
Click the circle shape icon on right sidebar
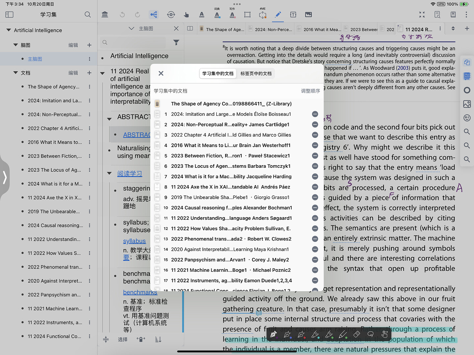(467, 90)
